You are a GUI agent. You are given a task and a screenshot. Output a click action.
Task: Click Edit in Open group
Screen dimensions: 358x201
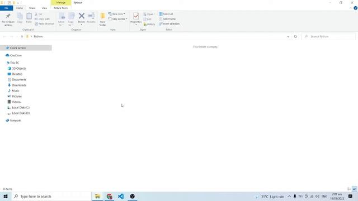148,19
